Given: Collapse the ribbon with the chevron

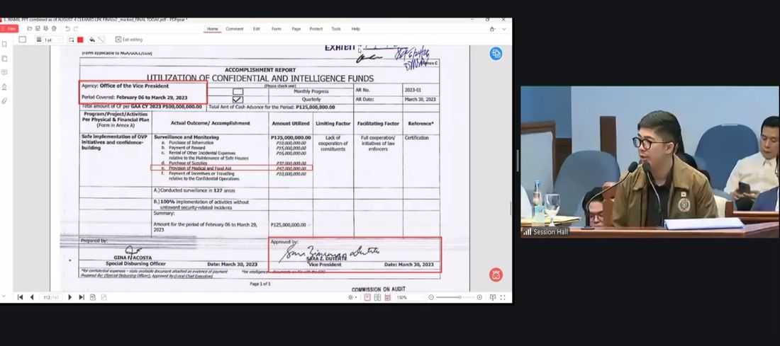Looking at the screenshot, I should pyautogui.click(x=503, y=29).
